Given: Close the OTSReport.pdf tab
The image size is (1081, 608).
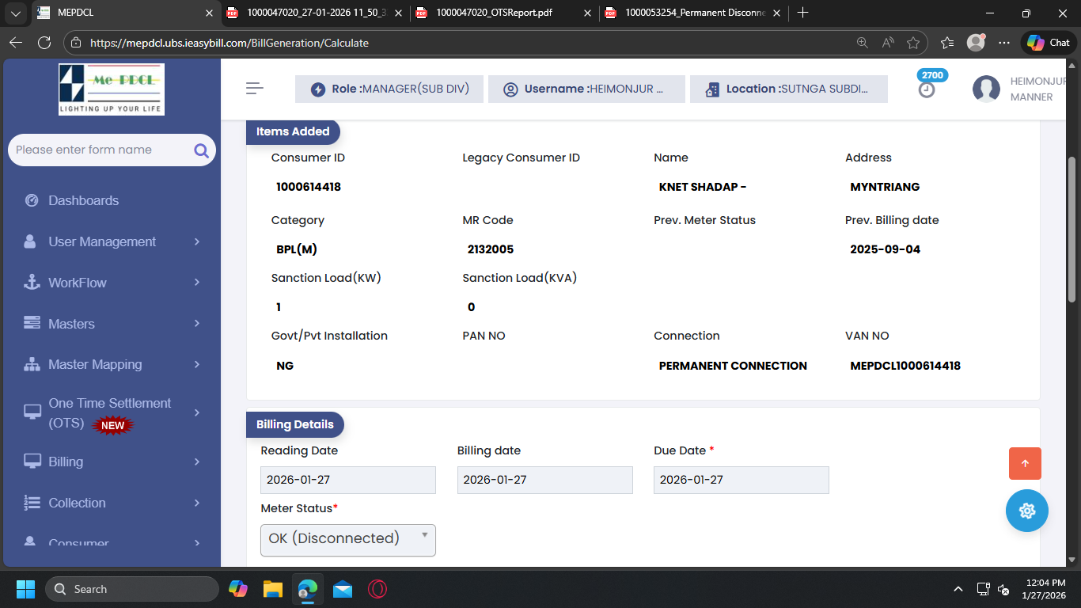Looking at the screenshot, I should [x=587, y=13].
